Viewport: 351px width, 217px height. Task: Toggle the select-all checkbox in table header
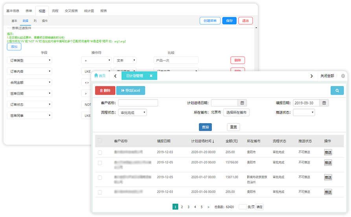(x=100, y=140)
